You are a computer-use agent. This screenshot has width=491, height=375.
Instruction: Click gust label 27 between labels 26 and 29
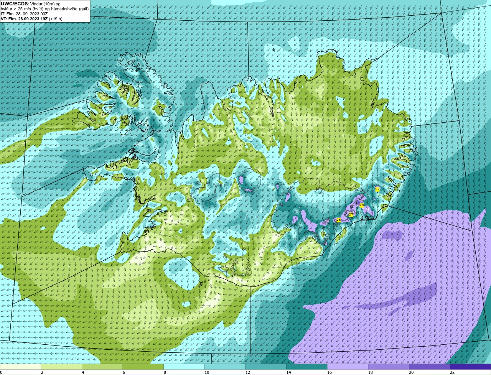[351, 215]
